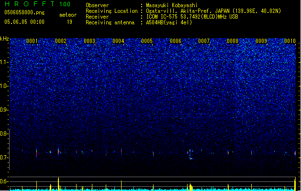The image size is (301, 191).
Task: Click the echo cluster below marker 0007
Action: pyautogui.click(x=190, y=154)
